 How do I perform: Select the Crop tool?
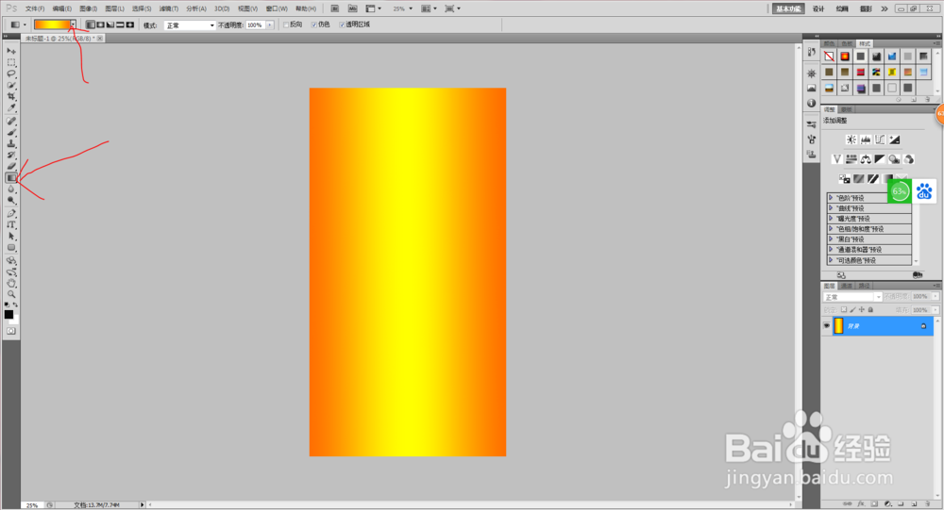(x=10, y=97)
